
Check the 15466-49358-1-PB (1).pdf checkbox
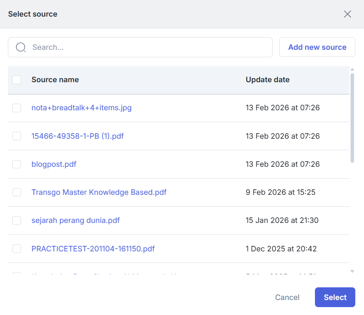click(17, 136)
